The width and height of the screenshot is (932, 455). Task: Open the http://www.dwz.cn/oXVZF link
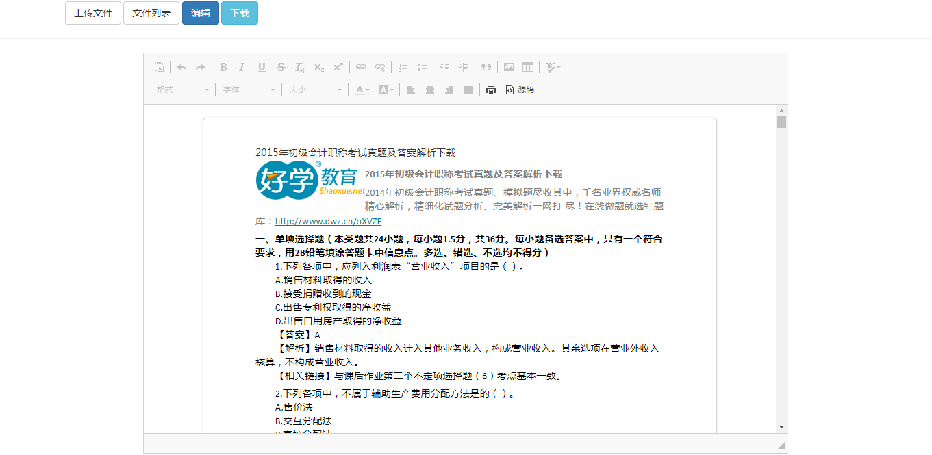[x=328, y=222]
